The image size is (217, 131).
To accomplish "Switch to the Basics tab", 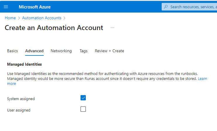I will click(x=13, y=51).
